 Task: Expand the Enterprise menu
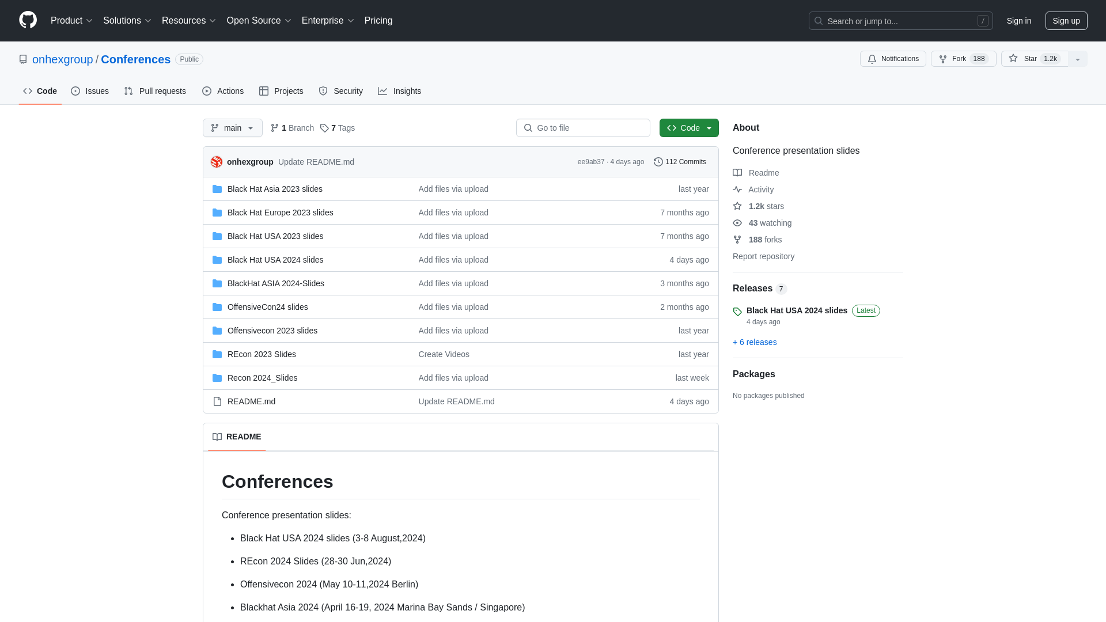coord(328,21)
